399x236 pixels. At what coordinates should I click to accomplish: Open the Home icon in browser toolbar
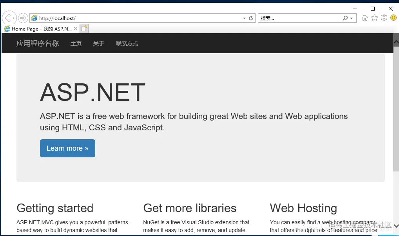click(365, 18)
